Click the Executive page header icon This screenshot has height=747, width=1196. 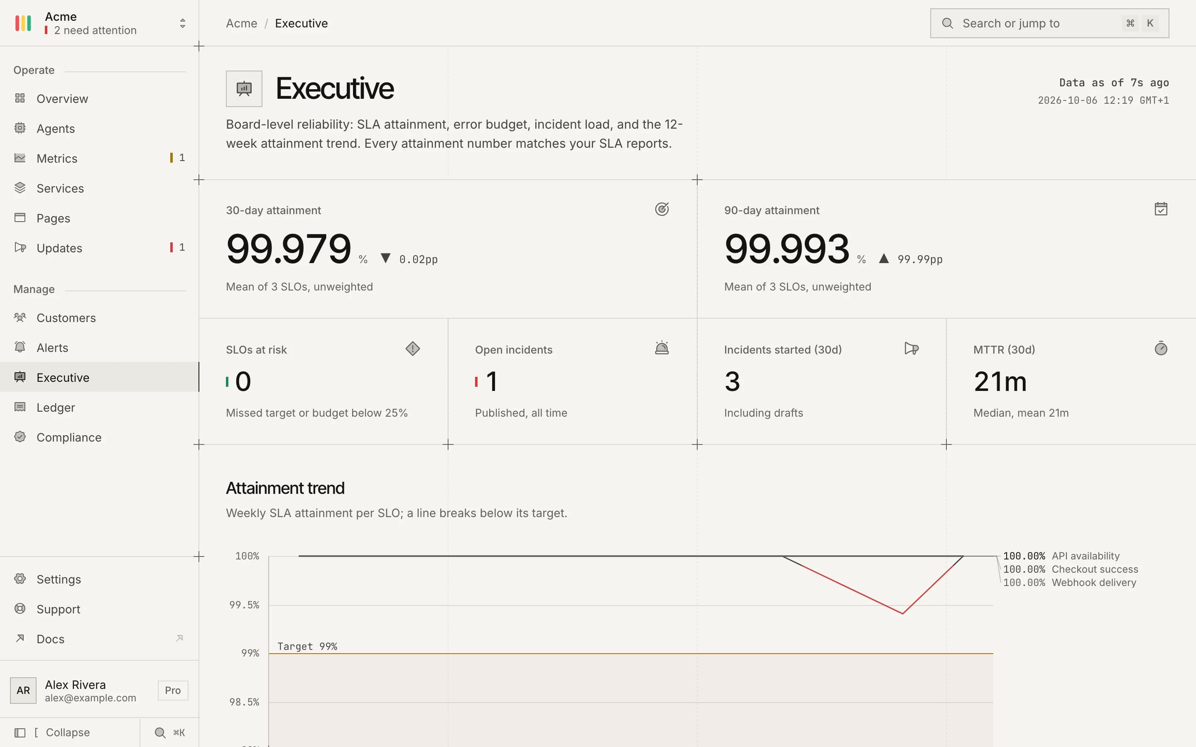click(244, 89)
